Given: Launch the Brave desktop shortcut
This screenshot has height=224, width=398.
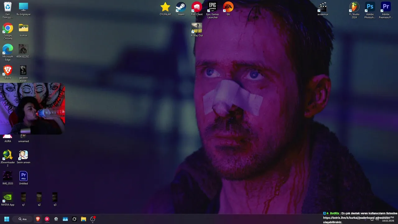Looking at the screenshot, I should (8, 72).
